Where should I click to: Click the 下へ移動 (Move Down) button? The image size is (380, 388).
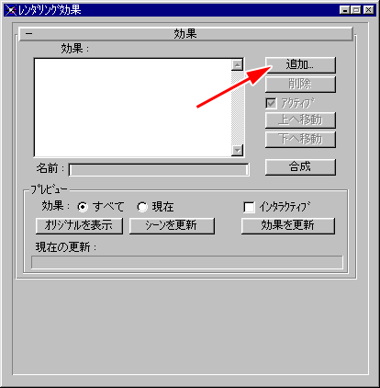pyautogui.click(x=300, y=140)
